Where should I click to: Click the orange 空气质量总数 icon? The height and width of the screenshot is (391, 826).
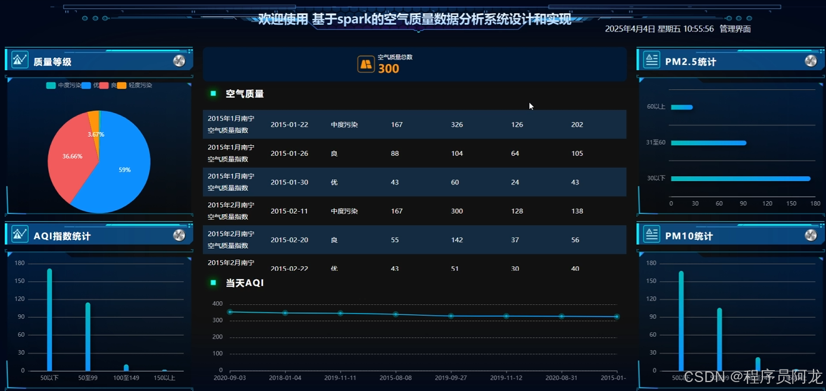pyautogui.click(x=366, y=64)
